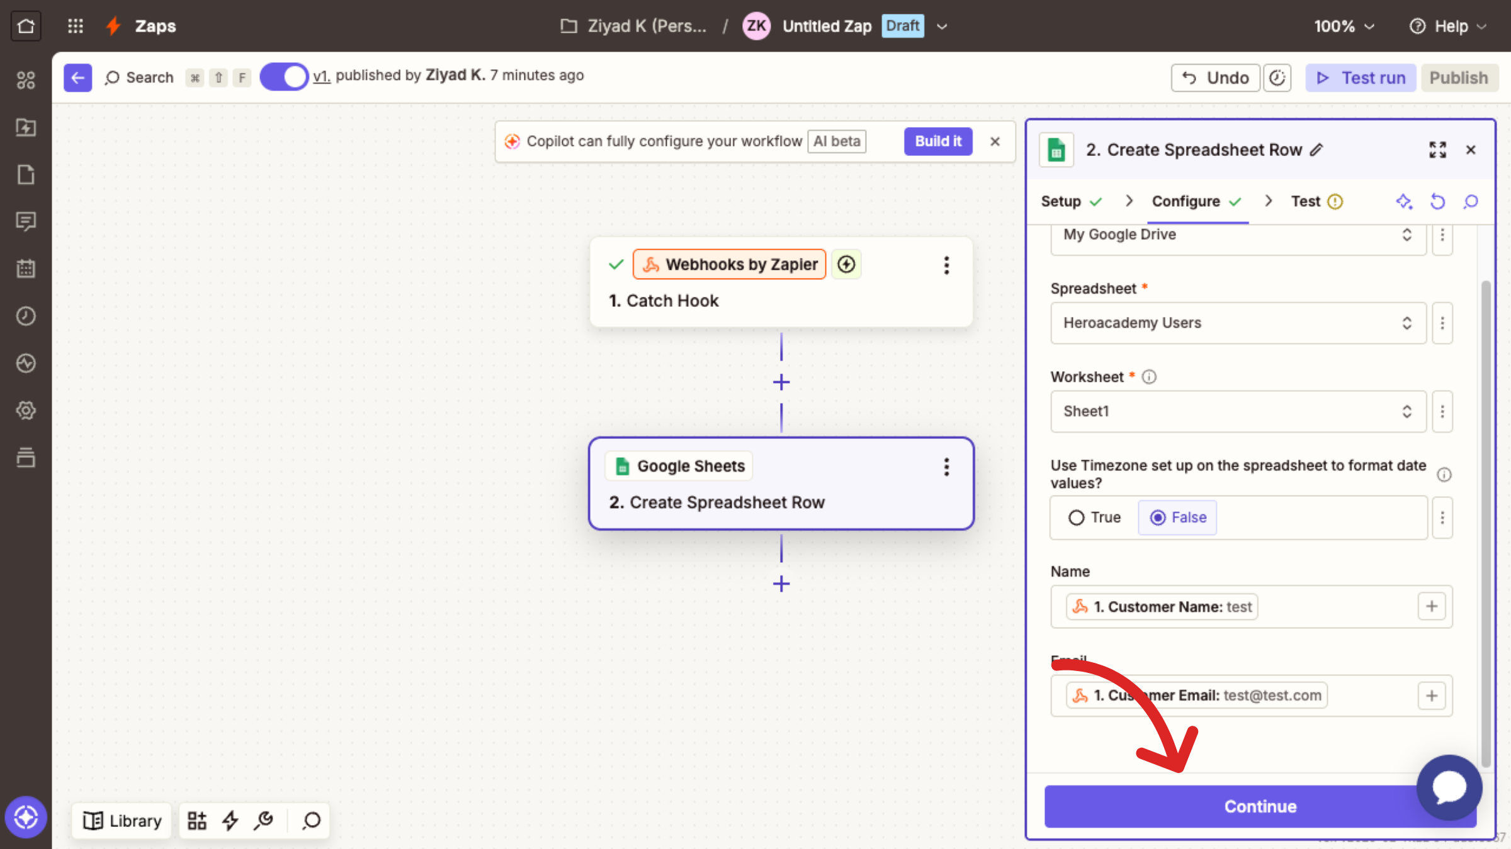Open the Chatbots chat bubble icon in sidebar

tap(26, 221)
